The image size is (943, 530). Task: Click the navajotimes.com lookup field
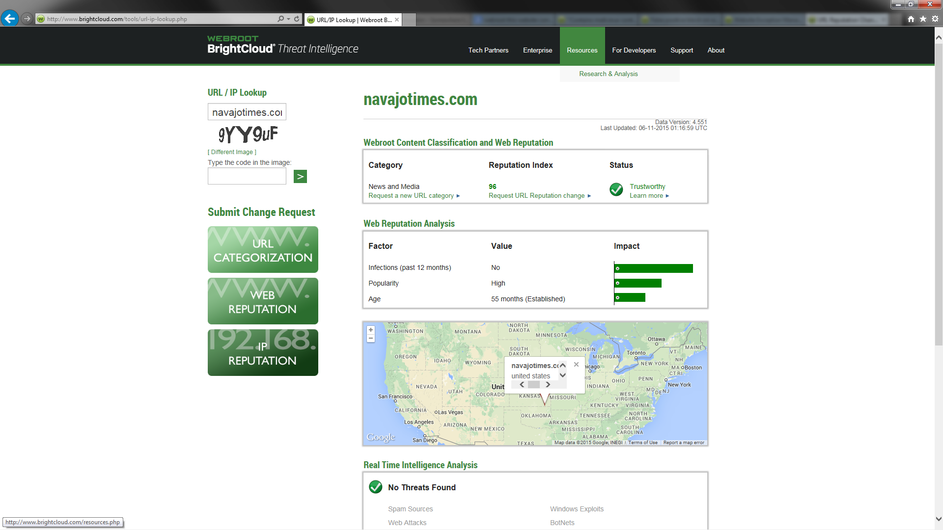[x=247, y=112]
